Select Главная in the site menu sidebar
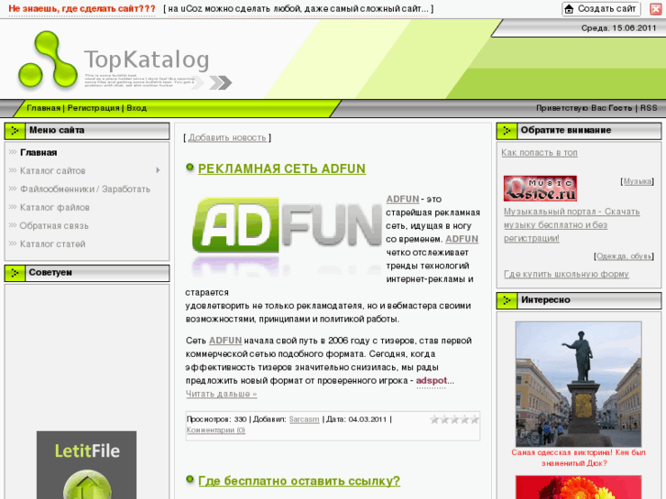The image size is (666, 499). coord(38,153)
